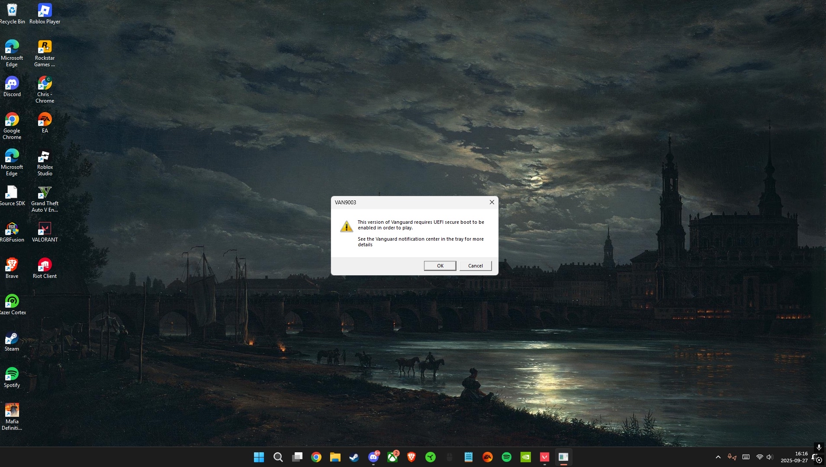Viewport: 826px width, 467px height.
Task: Select the RGBFusion desktop shortcut
Action: (x=12, y=232)
